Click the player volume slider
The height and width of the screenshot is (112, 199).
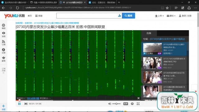click(116, 104)
